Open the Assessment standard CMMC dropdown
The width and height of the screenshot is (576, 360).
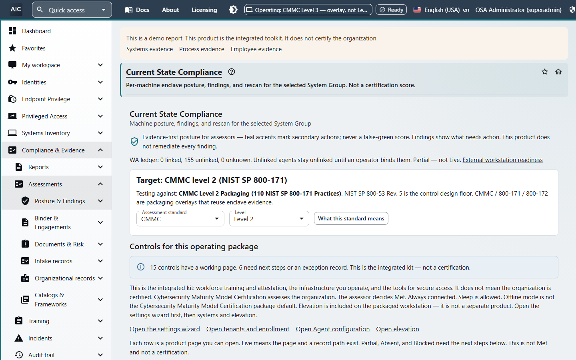coord(180,219)
